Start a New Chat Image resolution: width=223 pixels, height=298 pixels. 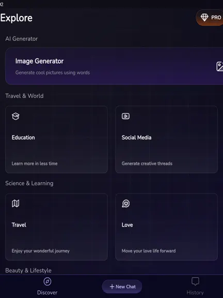coord(122,287)
